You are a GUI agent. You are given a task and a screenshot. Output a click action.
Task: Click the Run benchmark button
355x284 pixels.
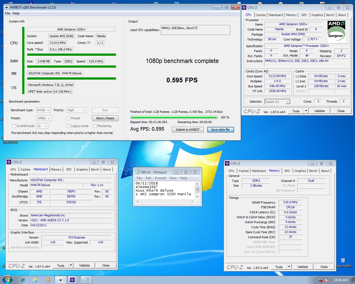[x=105, y=110]
